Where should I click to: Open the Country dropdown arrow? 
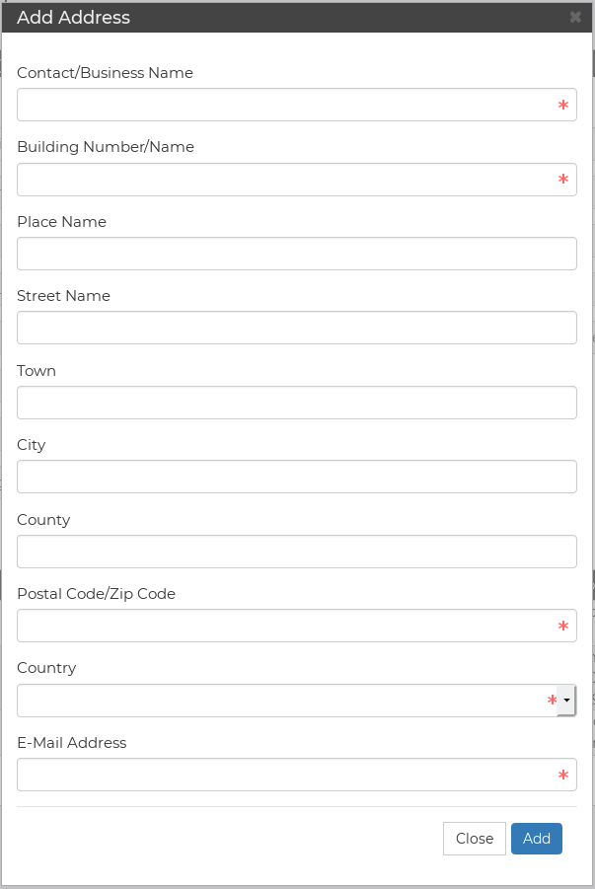tap(566, 701)
